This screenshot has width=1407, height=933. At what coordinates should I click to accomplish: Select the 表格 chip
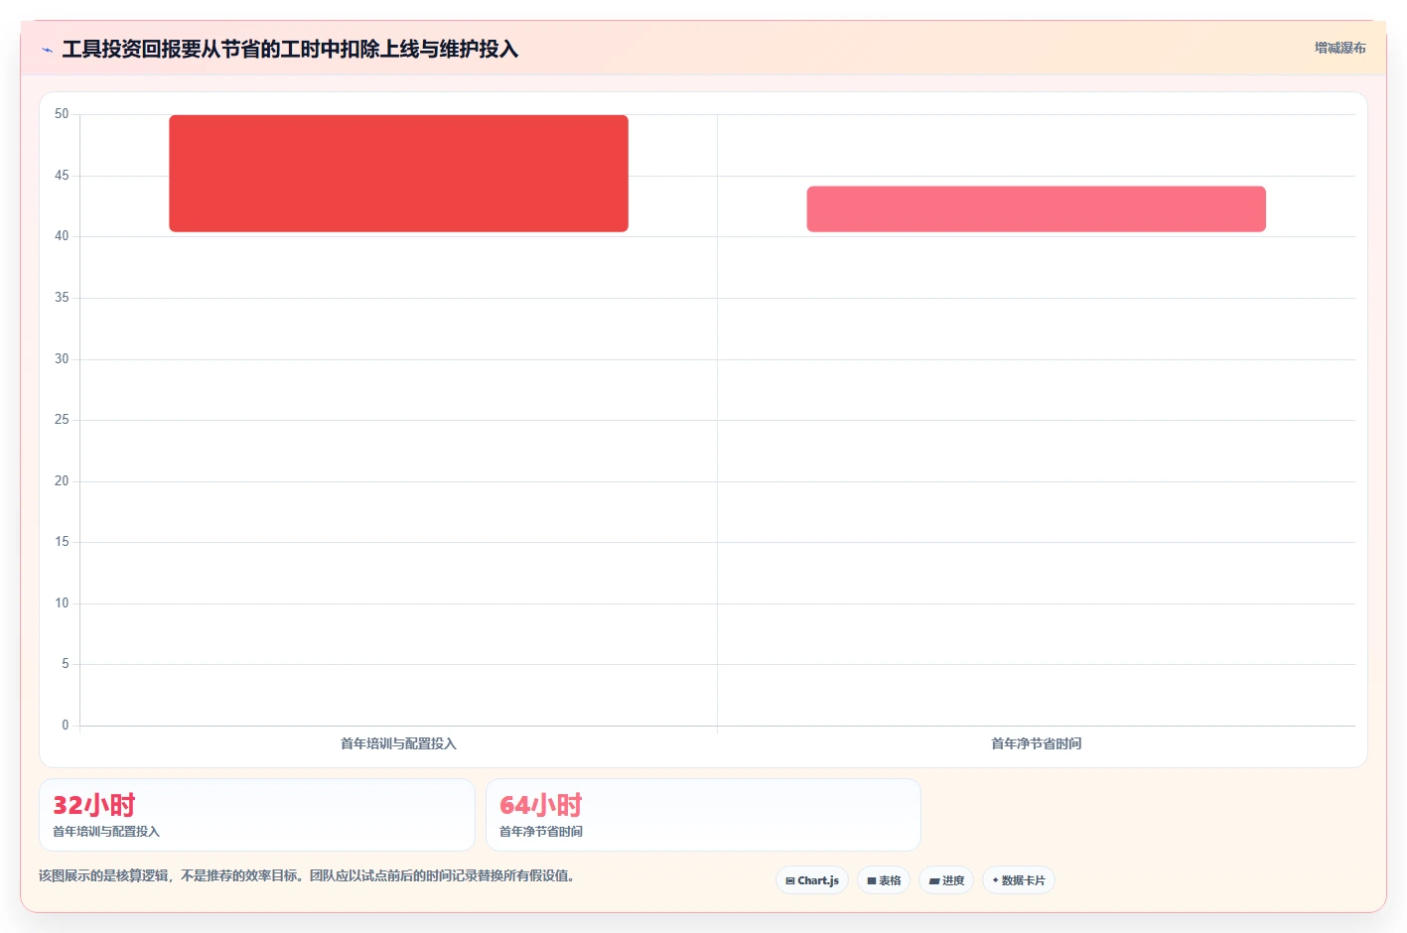coord(884,880)
